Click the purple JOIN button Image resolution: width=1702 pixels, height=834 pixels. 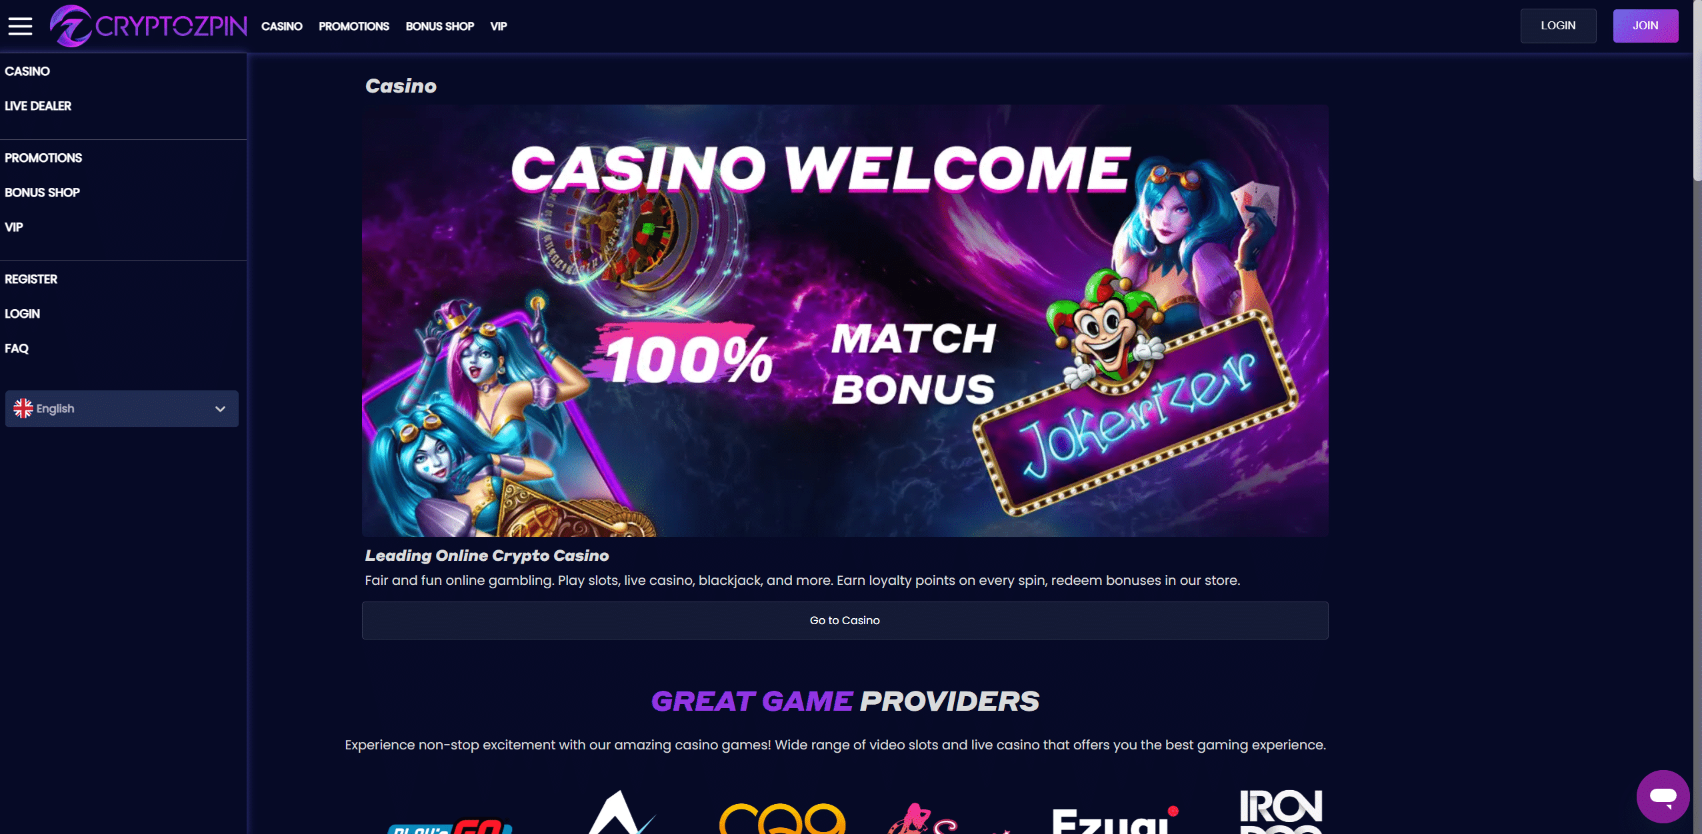pos(1645,25)
